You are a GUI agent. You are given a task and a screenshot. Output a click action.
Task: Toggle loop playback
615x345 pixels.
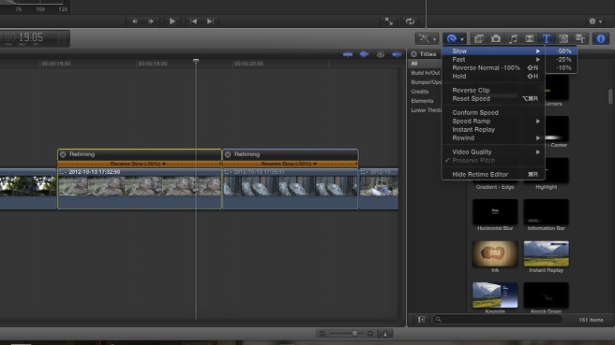coord(410,22)
